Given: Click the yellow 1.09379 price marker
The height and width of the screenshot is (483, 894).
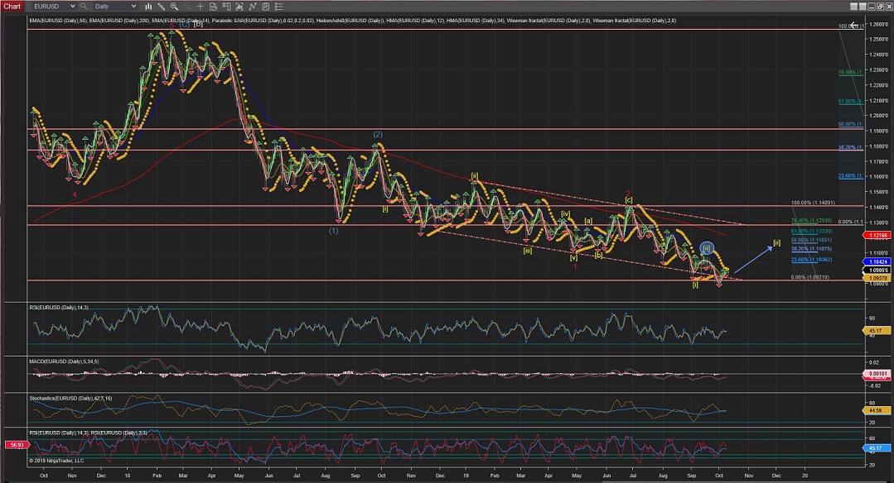Looking at the screenshot, I should click(x=877, y=278).
